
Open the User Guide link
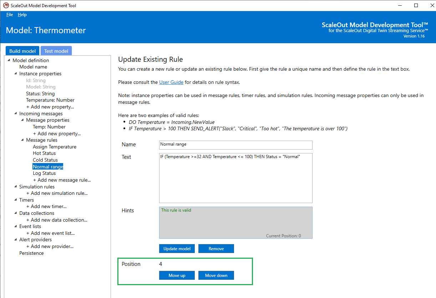(171, 82)
